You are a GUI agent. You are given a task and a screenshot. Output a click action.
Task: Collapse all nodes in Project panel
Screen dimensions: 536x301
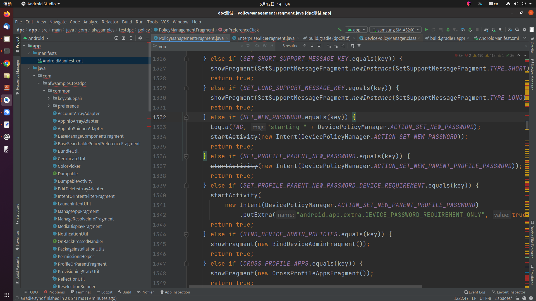[131, 38]
